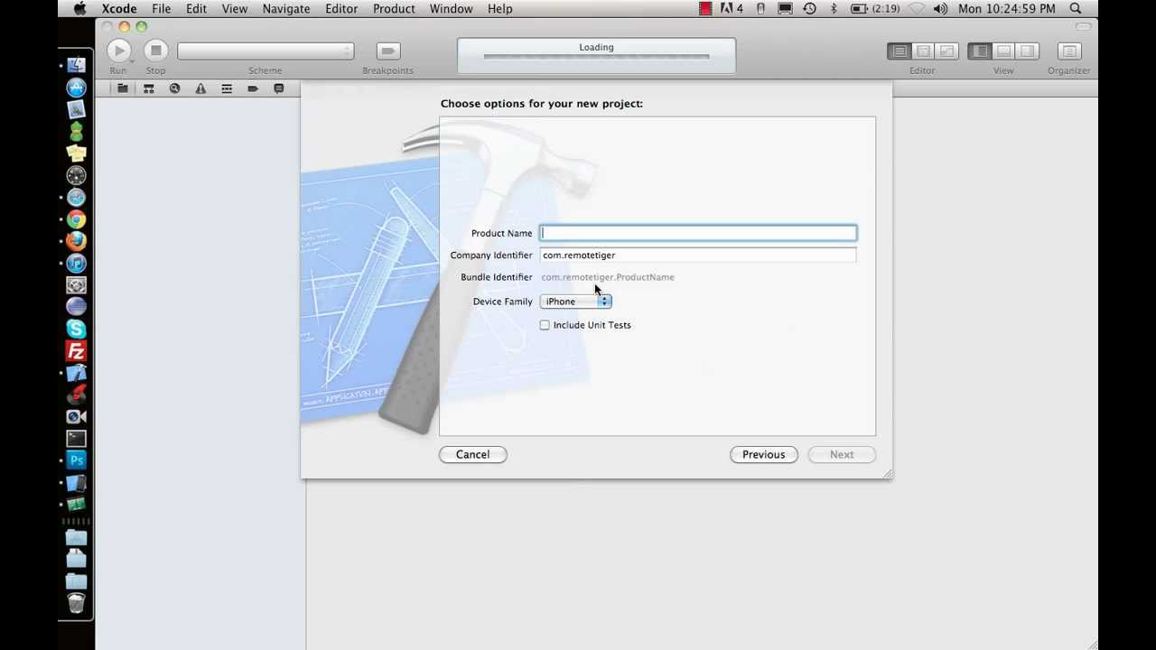Click the dialog resize grip corner
1156x650 pixels.
pos(887,473)
